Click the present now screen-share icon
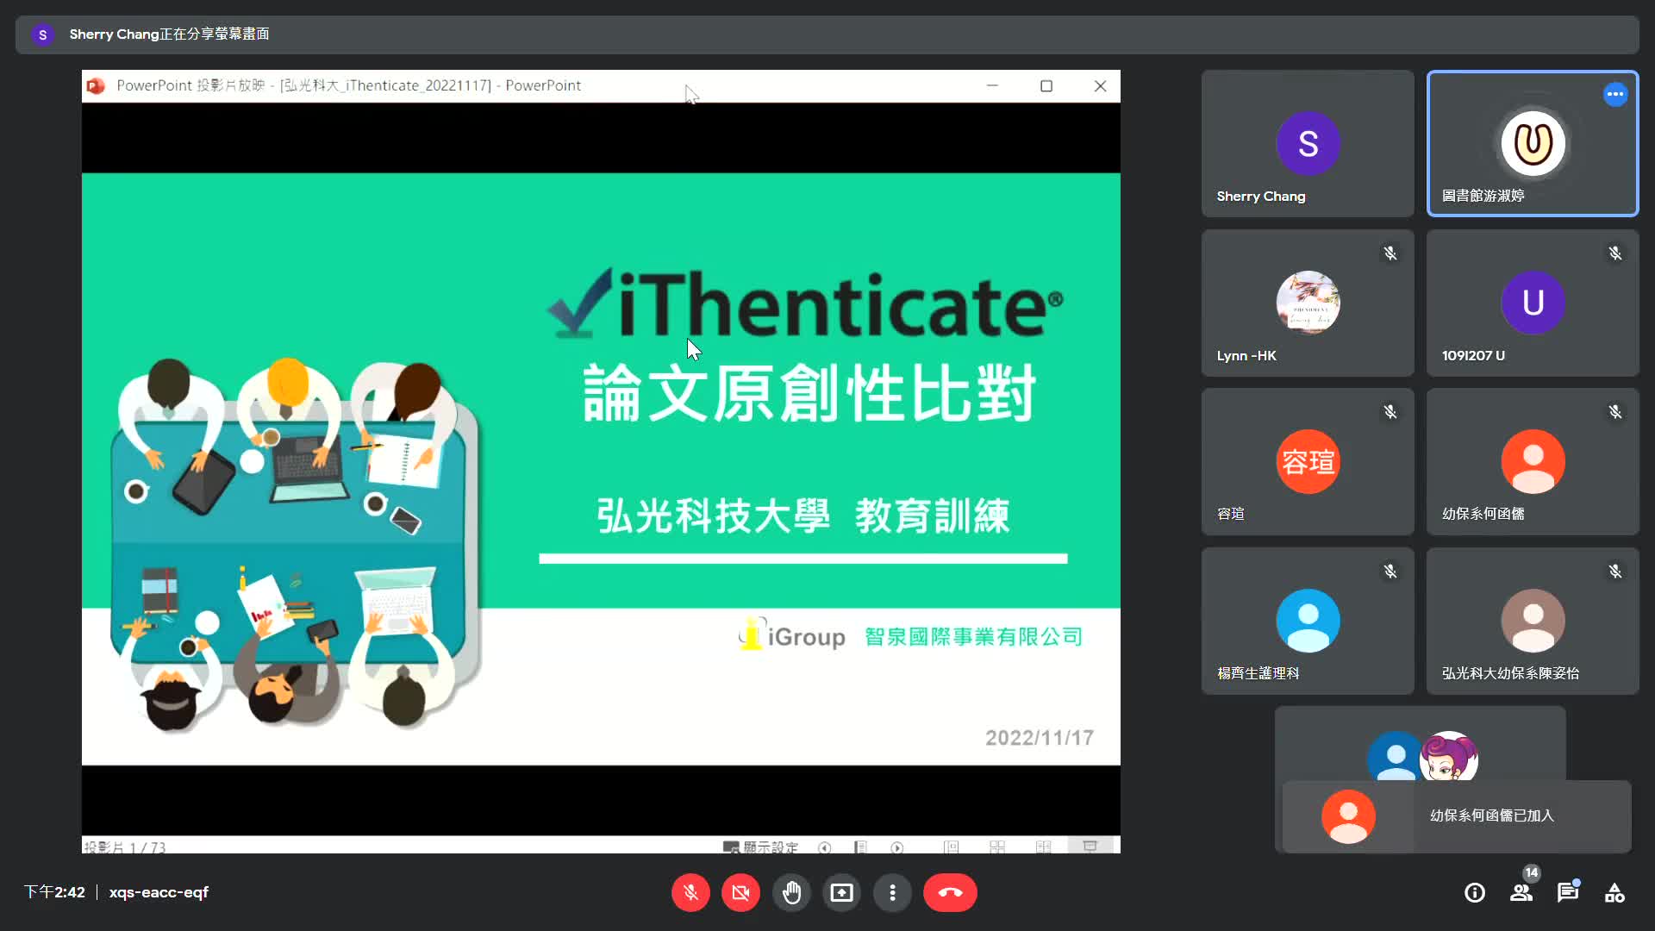Screen dimensions: 1655x931 [841, 892]
